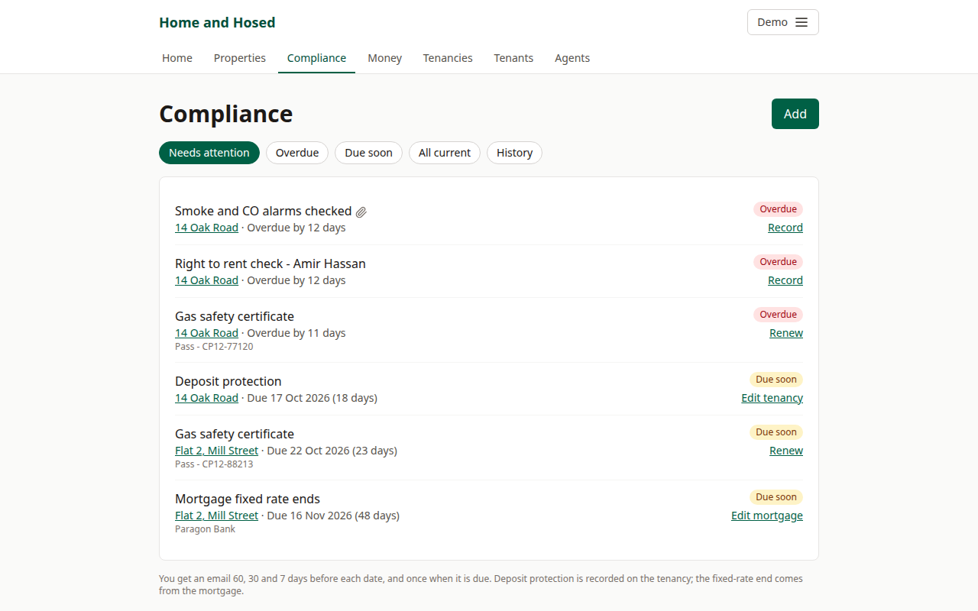The width and height of the screenshot is (978, 611).
Task: Select the All current filter
Action: click(445, 153)
